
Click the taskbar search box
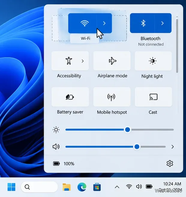[x=39, y=187]
